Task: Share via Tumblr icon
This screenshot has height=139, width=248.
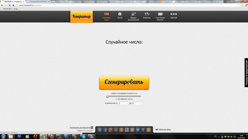Action: (x=143, y=130)
